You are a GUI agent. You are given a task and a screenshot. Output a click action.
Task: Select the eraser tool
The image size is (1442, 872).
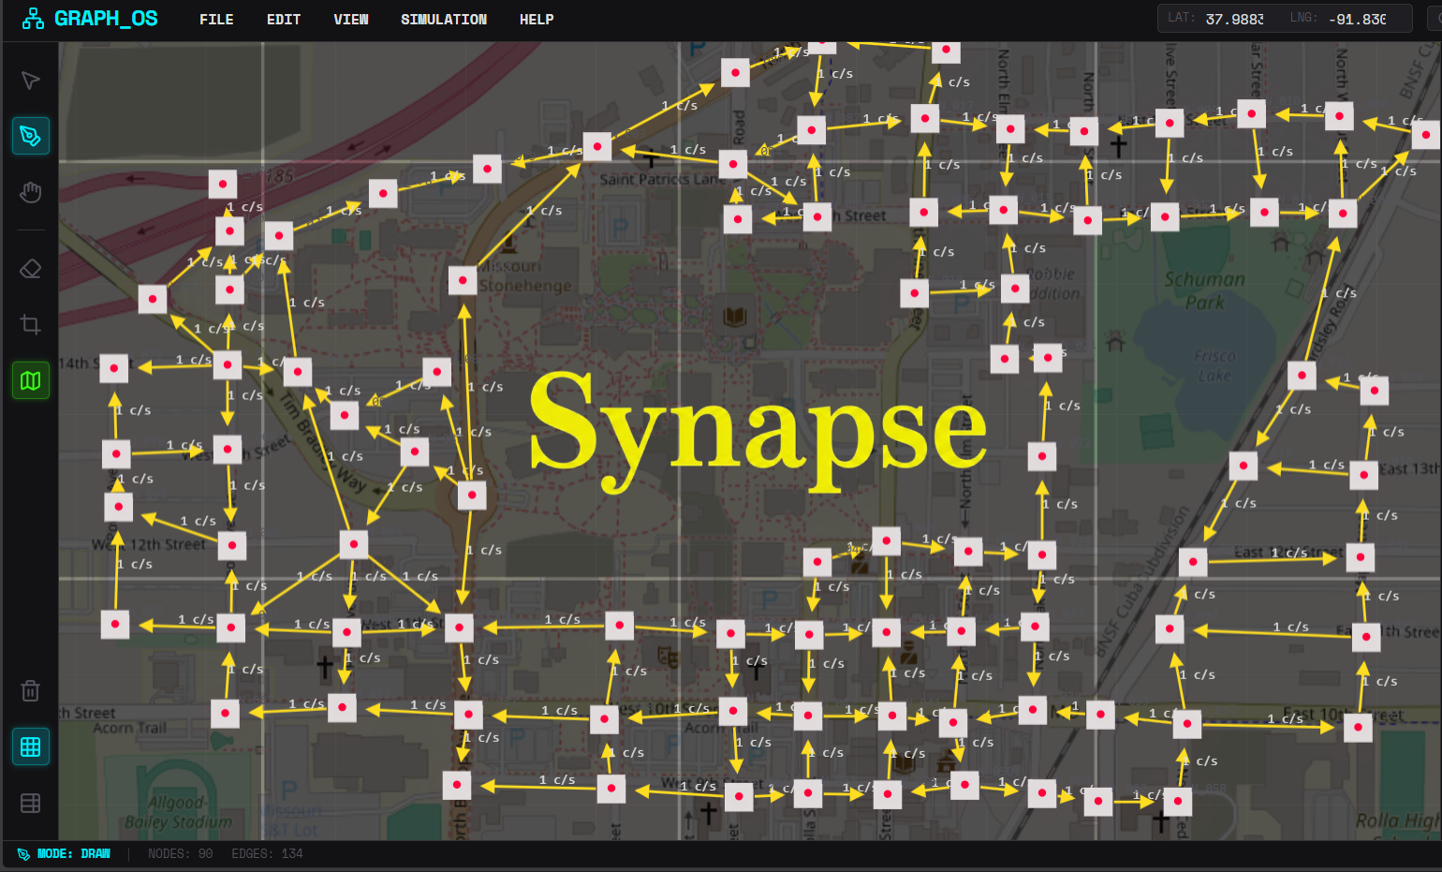click(x=30, y=269)
